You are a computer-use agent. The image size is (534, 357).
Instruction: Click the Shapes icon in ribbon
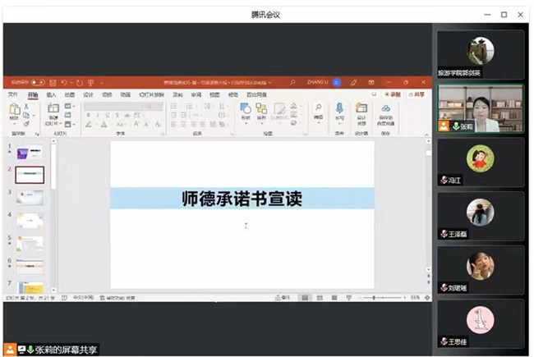(x=246, y=110)
